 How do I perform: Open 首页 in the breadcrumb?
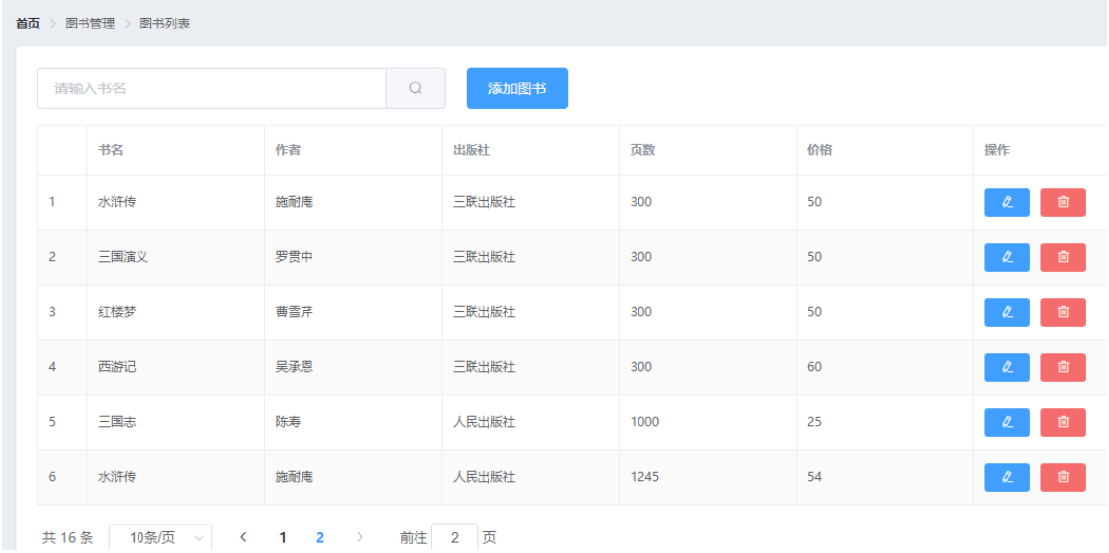pyautogui.click(x=28, y=24)
